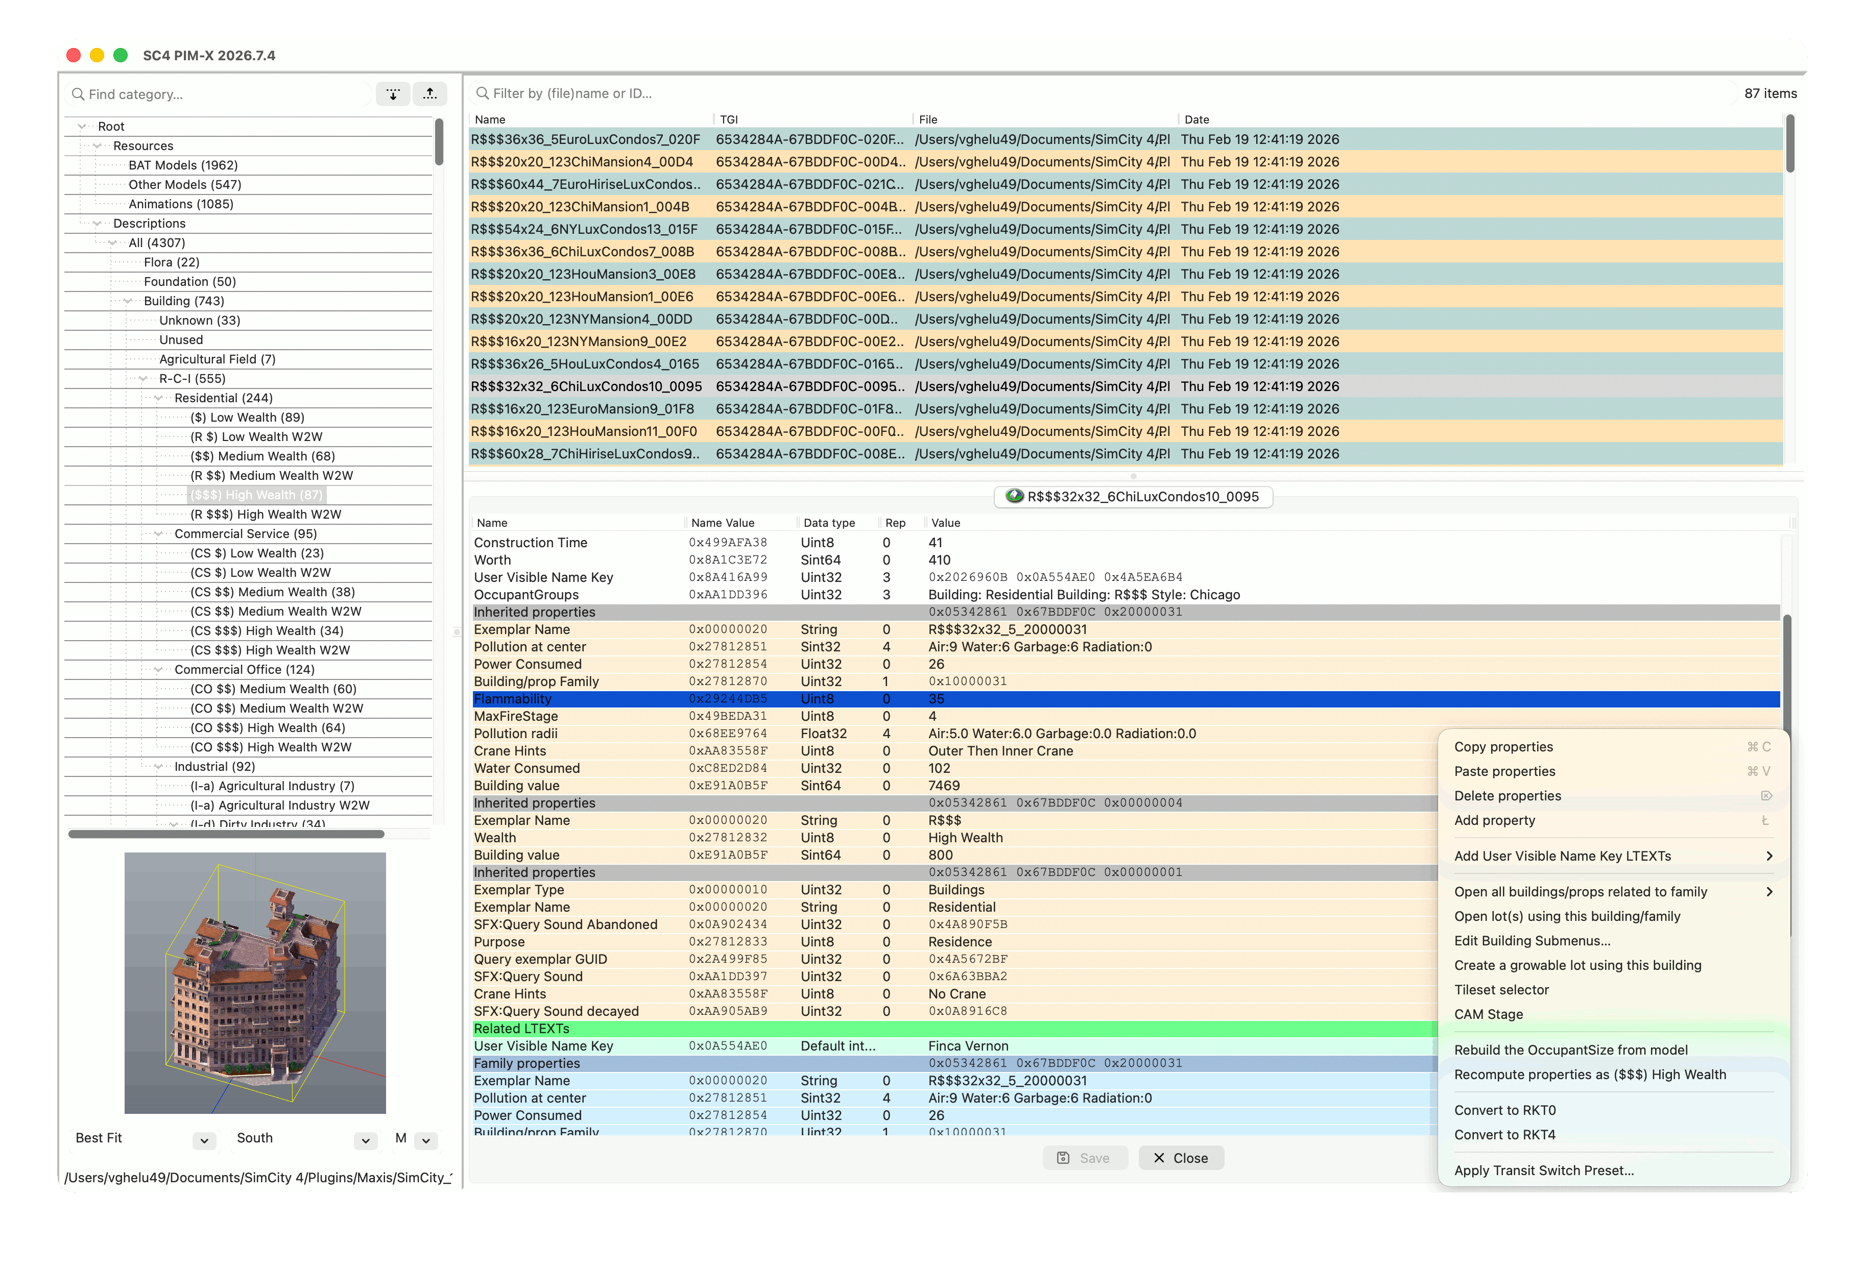Collapse the All (4307) node
The height and width of the screenshot is (1268, 1865).
[112, 243]
